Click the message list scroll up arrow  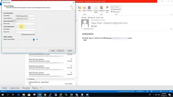click(x=76, y=20)
